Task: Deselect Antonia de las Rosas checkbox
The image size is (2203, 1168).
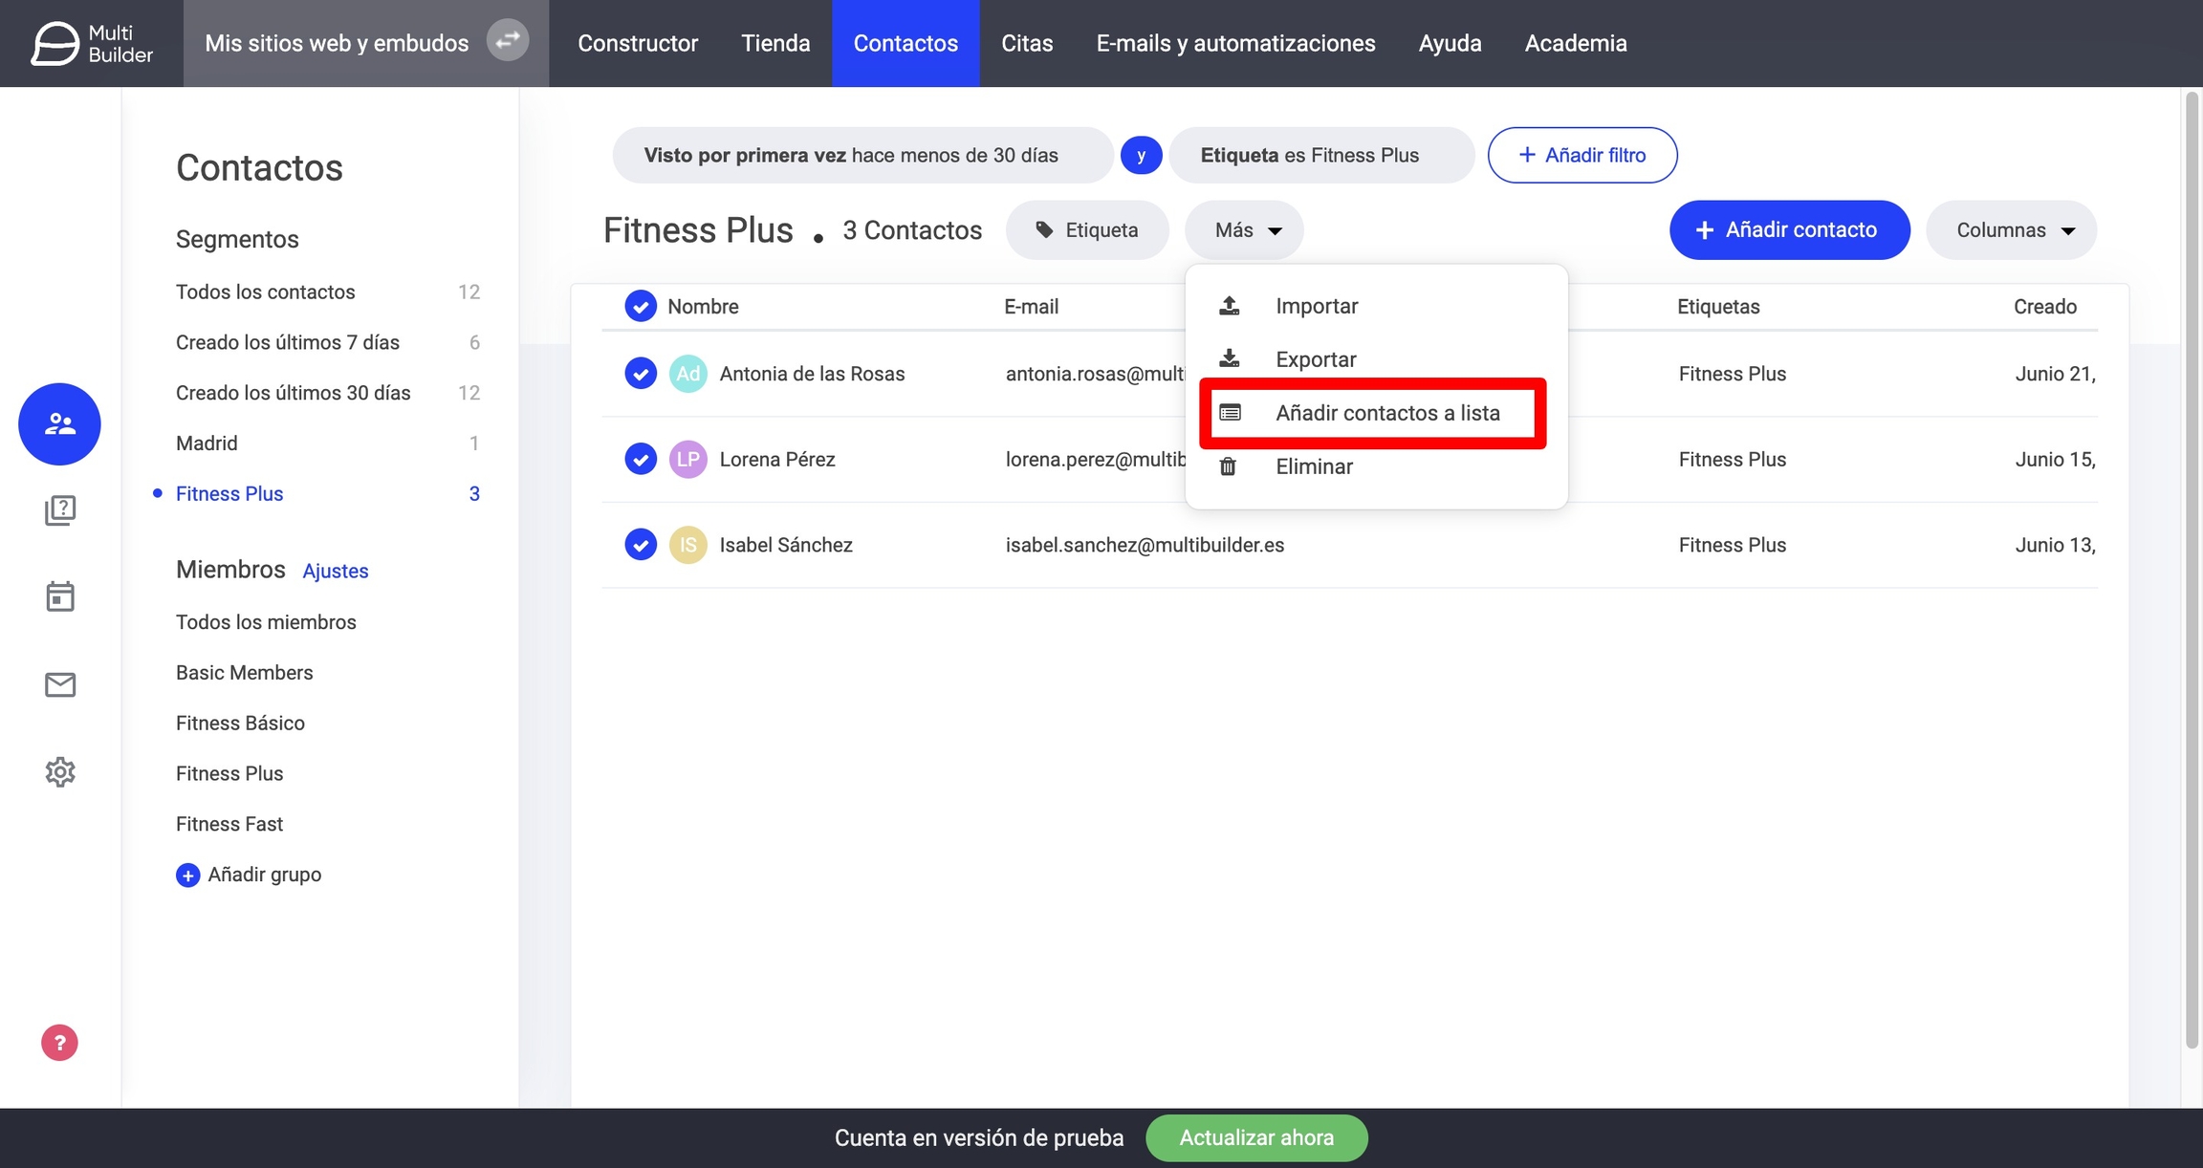Action: (641, 374)
